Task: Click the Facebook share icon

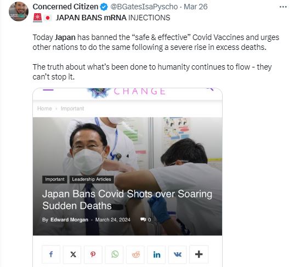Action: (51, 254)
